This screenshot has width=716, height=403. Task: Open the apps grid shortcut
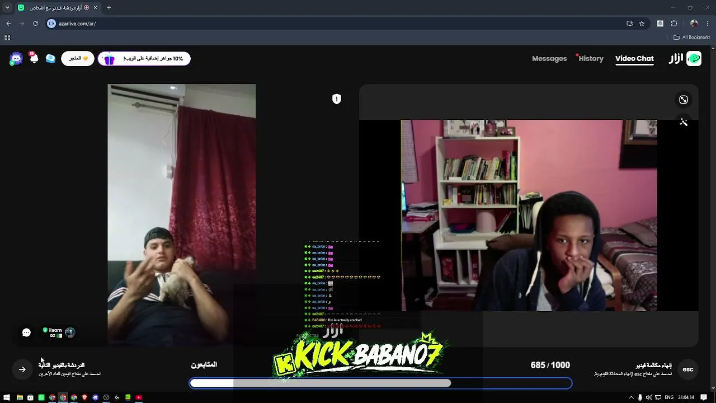(7, 38)
